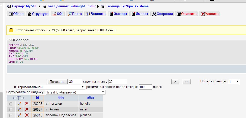Switch to the Структура tab
Viewport: 246px width, 118px height.
click(x=38, y=14)
